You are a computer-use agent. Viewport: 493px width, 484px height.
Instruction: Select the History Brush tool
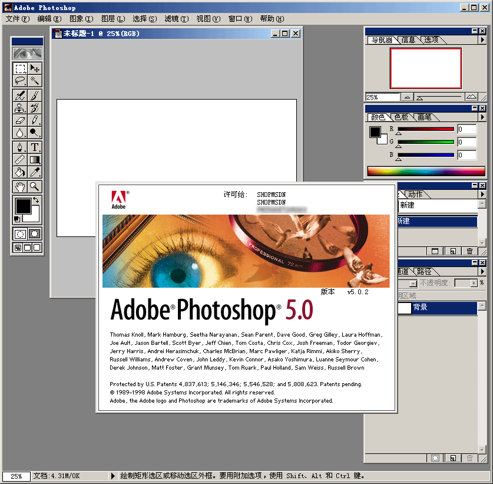pos(35,108)
